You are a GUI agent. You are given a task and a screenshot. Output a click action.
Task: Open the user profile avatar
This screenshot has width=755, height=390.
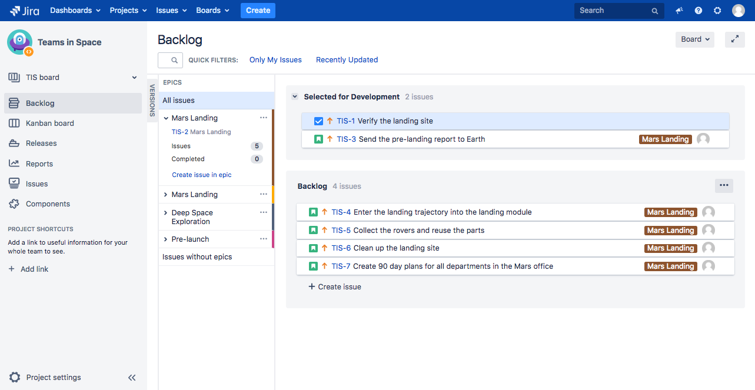coord(739,11)
